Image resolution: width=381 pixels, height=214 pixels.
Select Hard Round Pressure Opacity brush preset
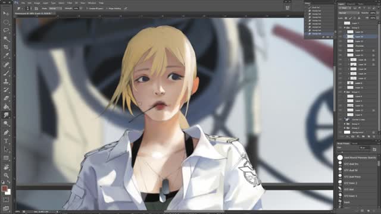point(357,158)
